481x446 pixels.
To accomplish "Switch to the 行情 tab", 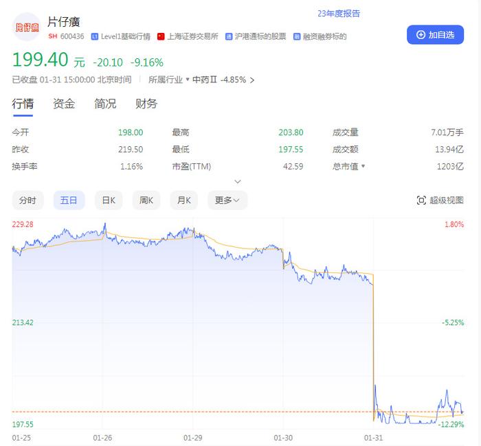I will point(23,104).
